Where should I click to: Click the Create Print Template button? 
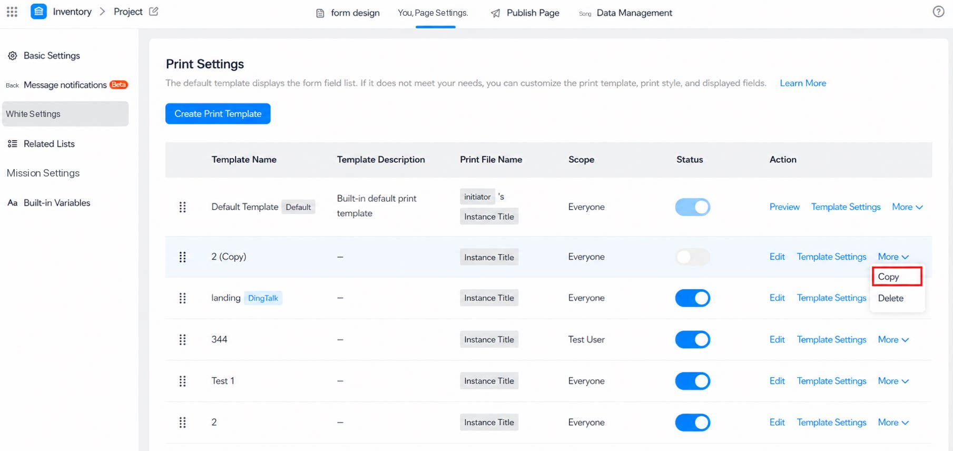pos(218,114)
